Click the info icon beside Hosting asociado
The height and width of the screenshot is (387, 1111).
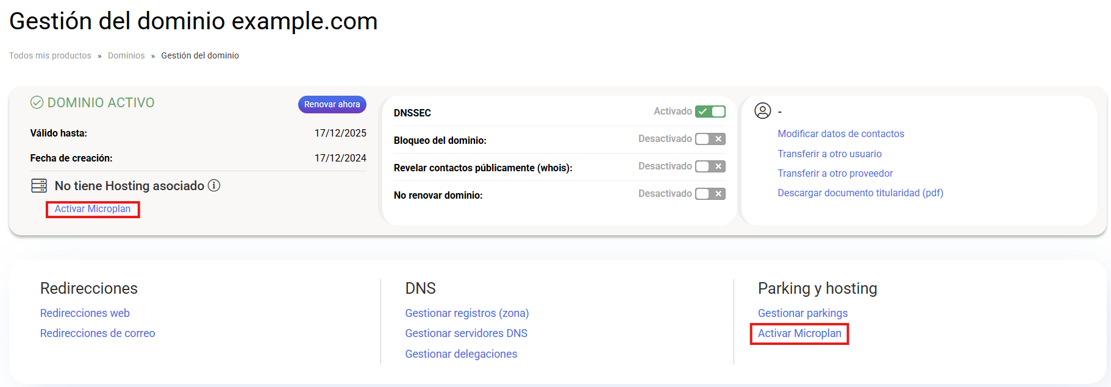214,185
